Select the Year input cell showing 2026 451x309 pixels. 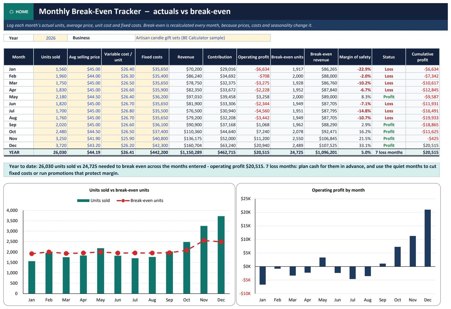[x=50, y=38]
